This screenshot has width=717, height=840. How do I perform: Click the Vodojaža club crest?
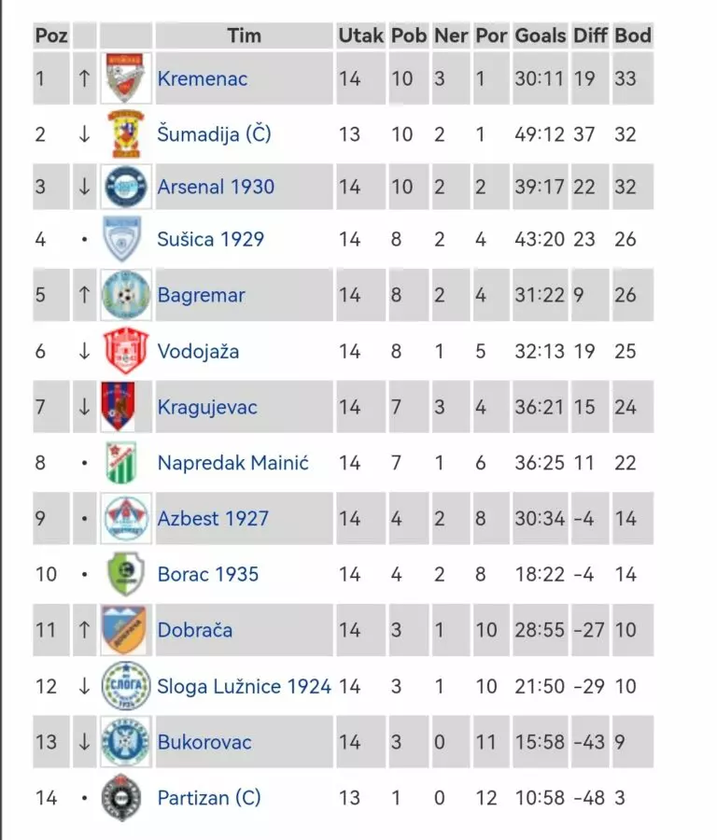(x=125, y=351)
